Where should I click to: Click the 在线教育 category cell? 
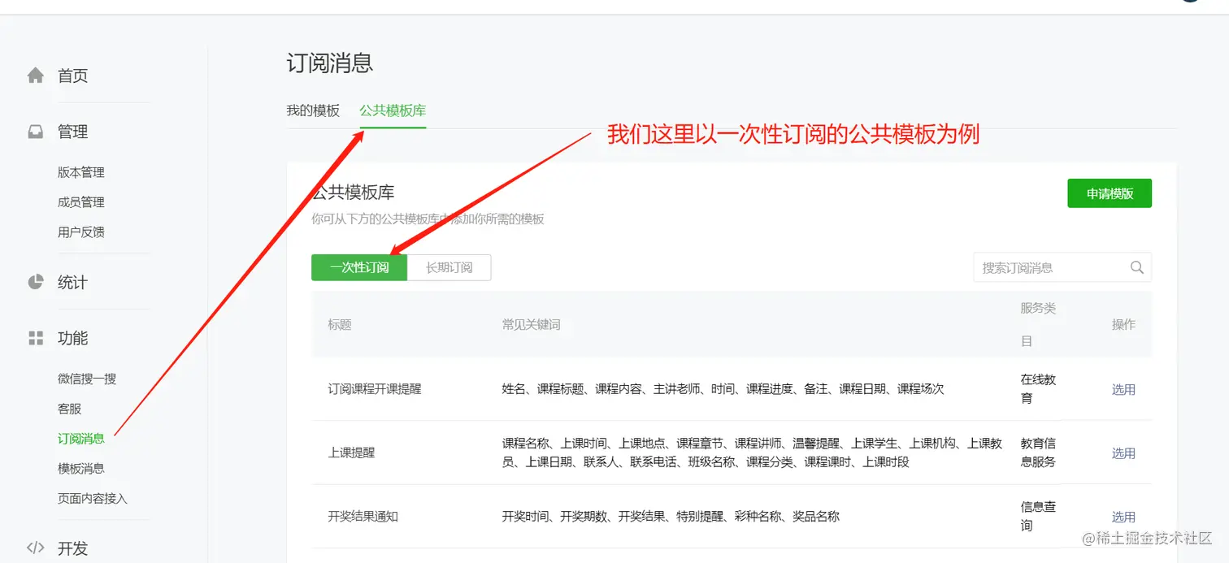tap(1038, 388)
